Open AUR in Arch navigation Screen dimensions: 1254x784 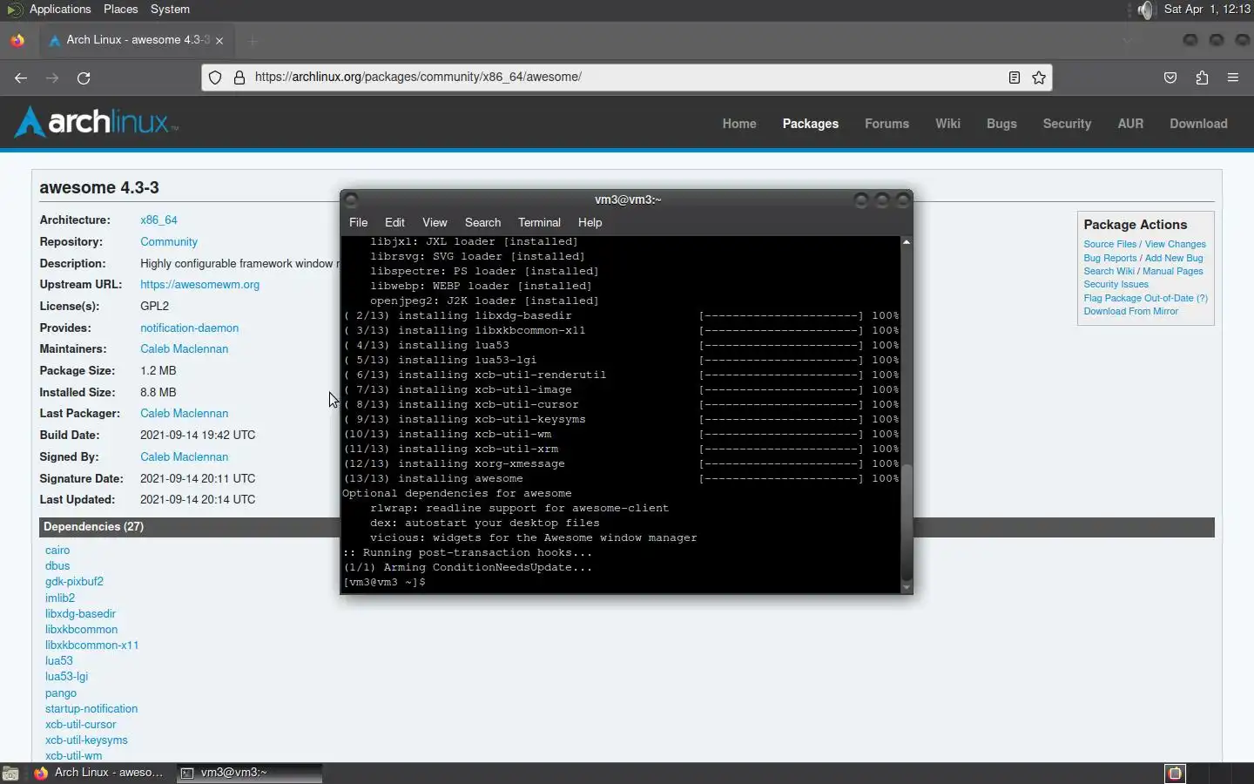1130,124
